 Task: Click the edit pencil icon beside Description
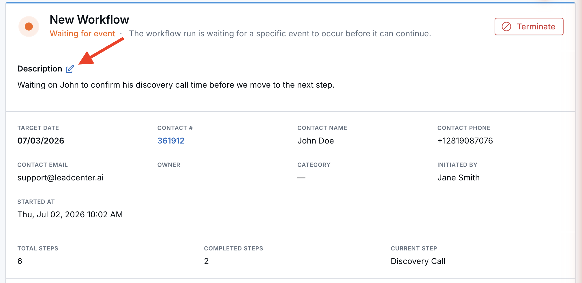pos(70,69)
